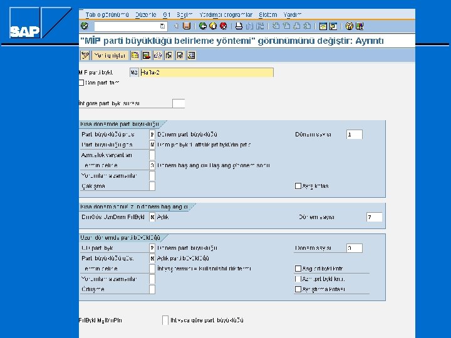Click the Save disk icon
Screen dimensions: 451x338
[x=187, y=26]
